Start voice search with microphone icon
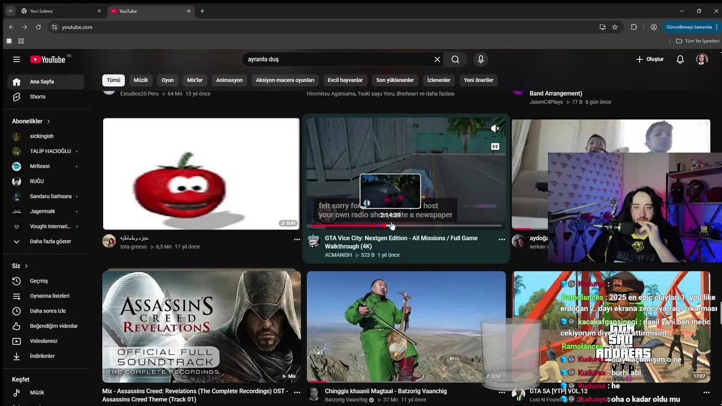Viewport: 722px width, 406px height. pyautogui.click(x=481, y=59)
